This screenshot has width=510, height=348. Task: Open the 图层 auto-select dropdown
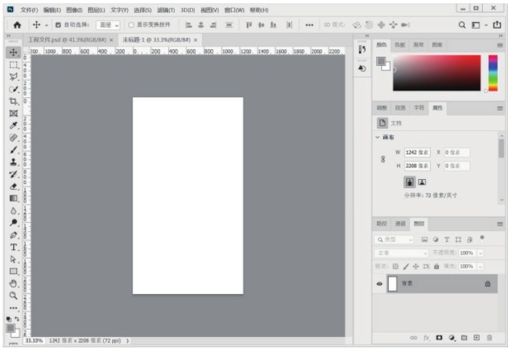pos(107,25)
